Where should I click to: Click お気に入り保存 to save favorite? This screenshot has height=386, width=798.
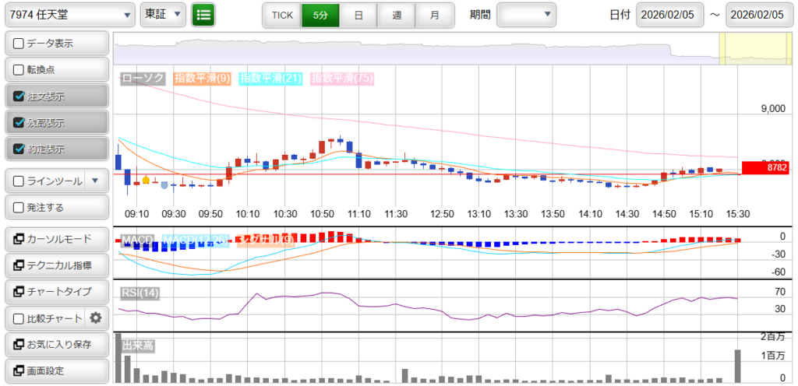tap(56, 344)
